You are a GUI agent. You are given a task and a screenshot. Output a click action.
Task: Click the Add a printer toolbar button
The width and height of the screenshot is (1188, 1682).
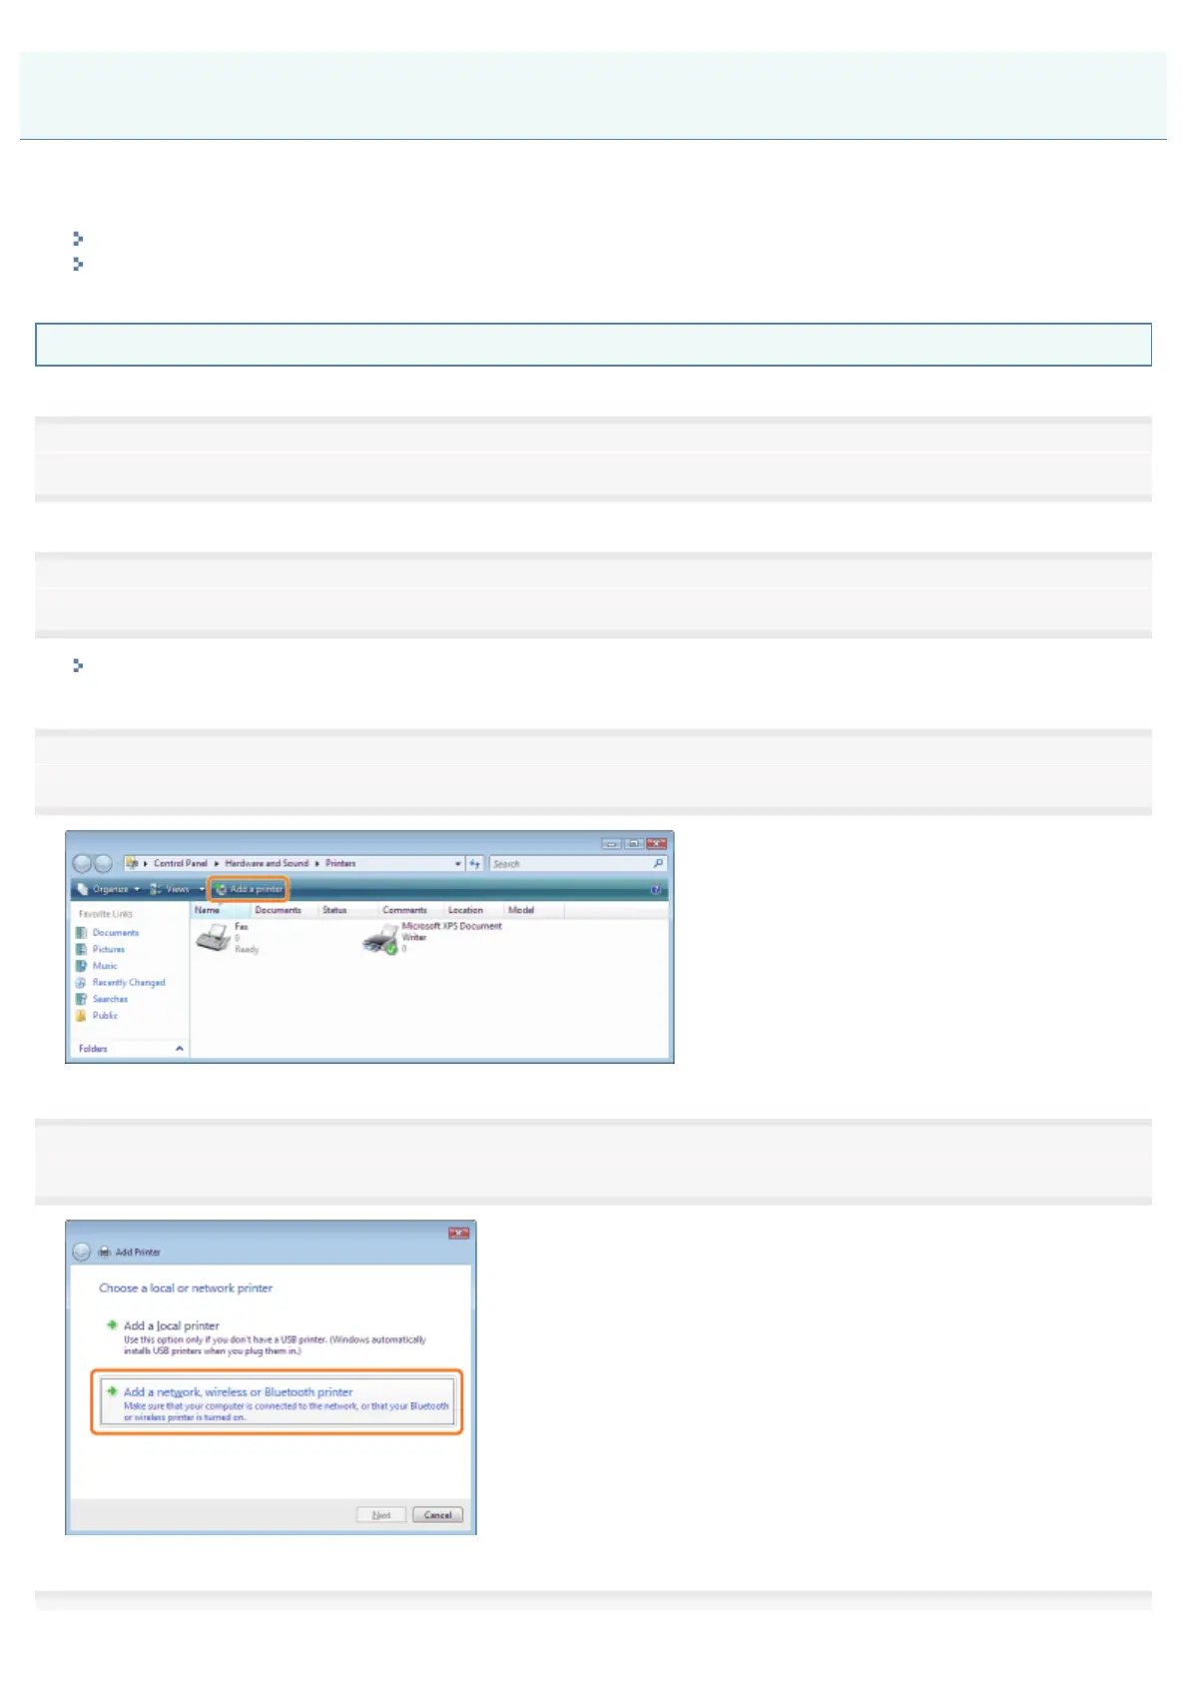(x=249, y=889)
